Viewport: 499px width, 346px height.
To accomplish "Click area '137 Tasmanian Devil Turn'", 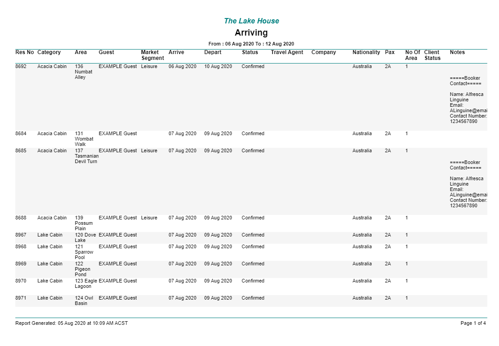I will pyautogui.click(x=87, y=156).
